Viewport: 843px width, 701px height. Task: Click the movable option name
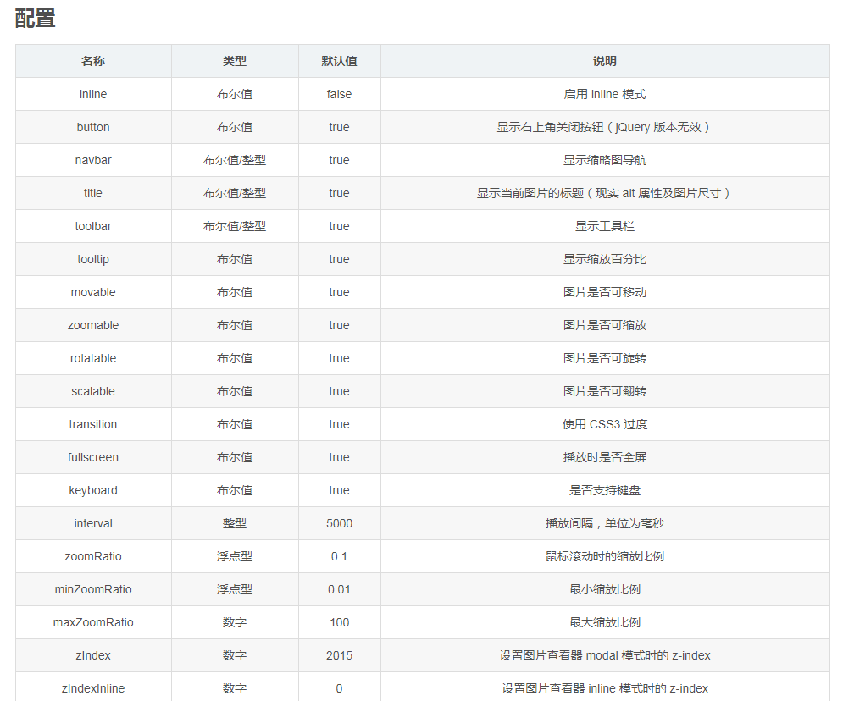click(x=93, y=292)
